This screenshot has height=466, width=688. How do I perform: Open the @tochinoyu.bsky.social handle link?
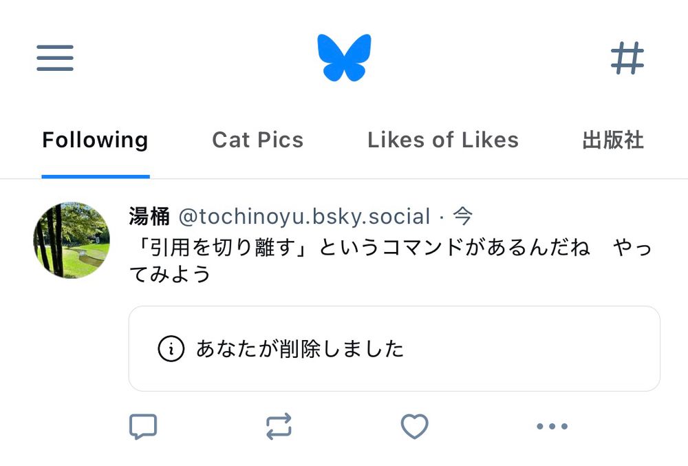[304, 216]
